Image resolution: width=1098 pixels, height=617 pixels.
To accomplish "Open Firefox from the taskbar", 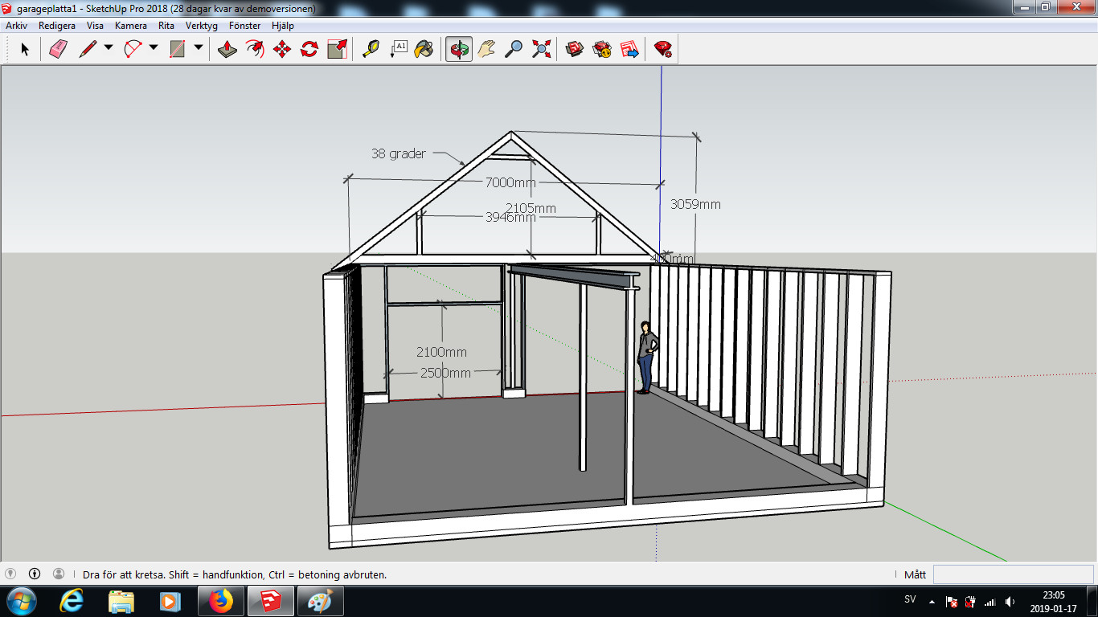I will 220,601.
